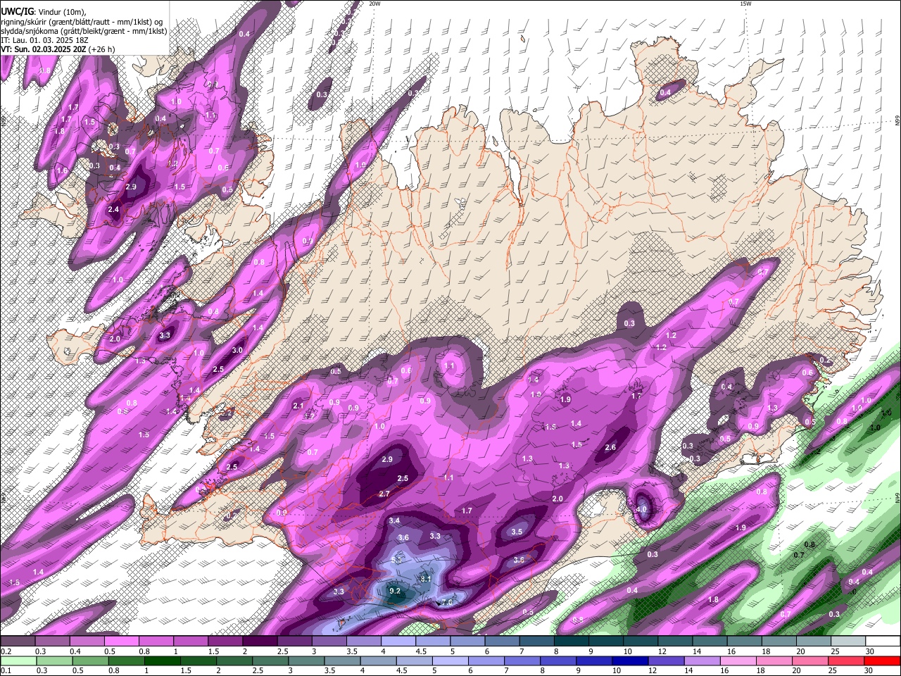Click the 'IT: Lau. 01. 03. 2025 18Z' line

click(x=44, y=40)
